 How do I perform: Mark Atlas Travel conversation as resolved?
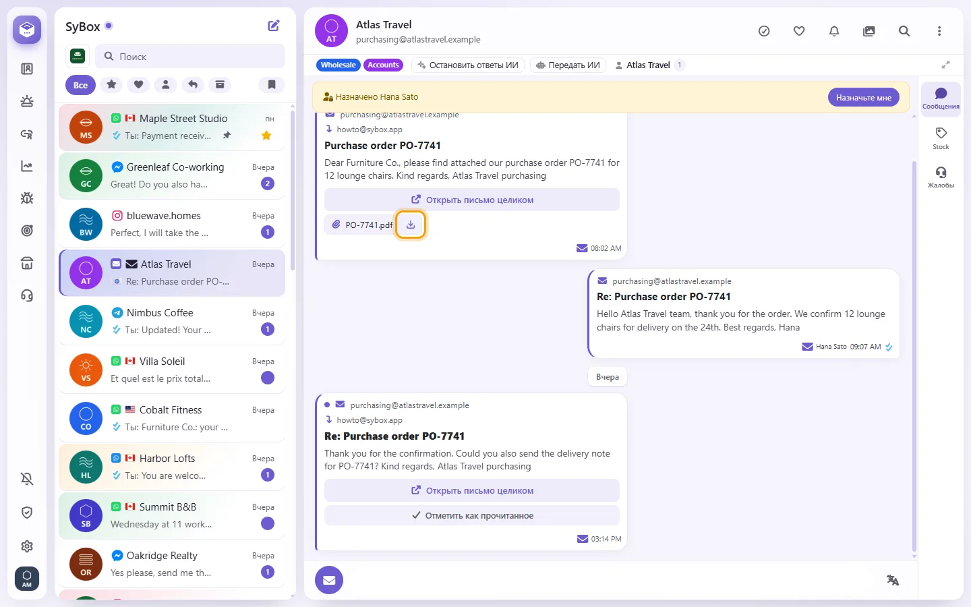(764, 31)
